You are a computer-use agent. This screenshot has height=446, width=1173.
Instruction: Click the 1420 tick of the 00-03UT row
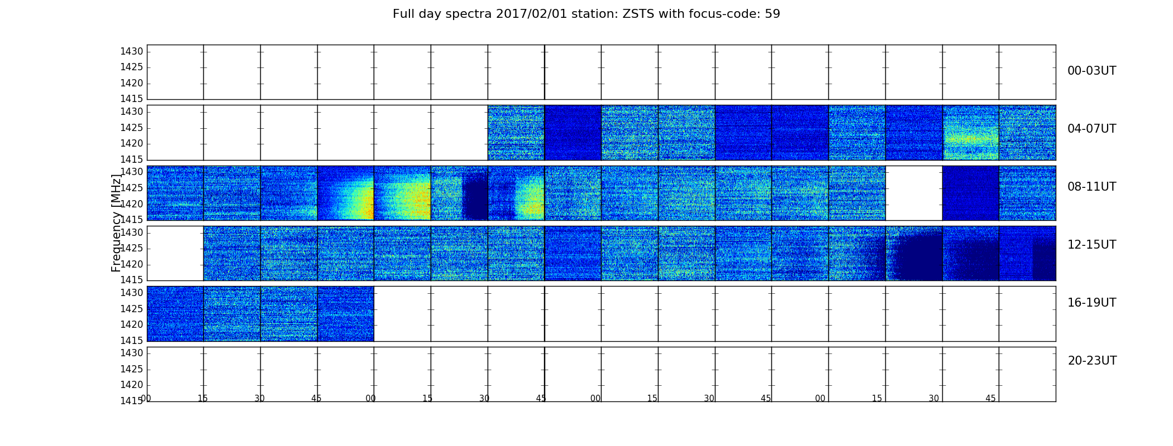click(x=132, y=84)
